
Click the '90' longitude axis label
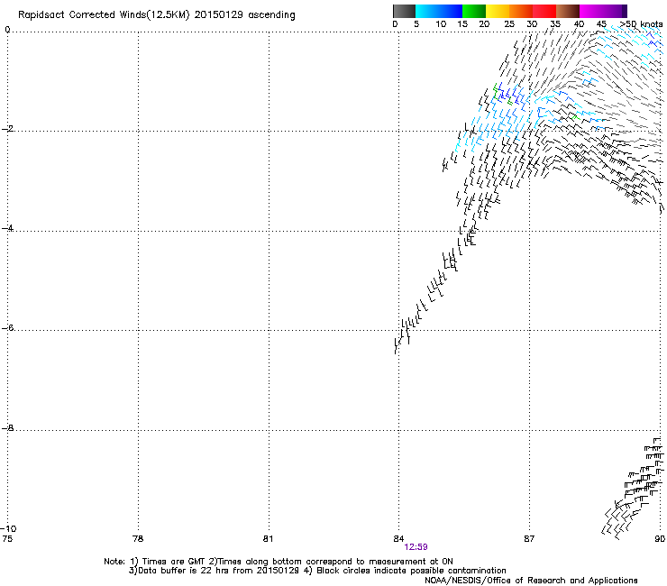tap(660, 538)
